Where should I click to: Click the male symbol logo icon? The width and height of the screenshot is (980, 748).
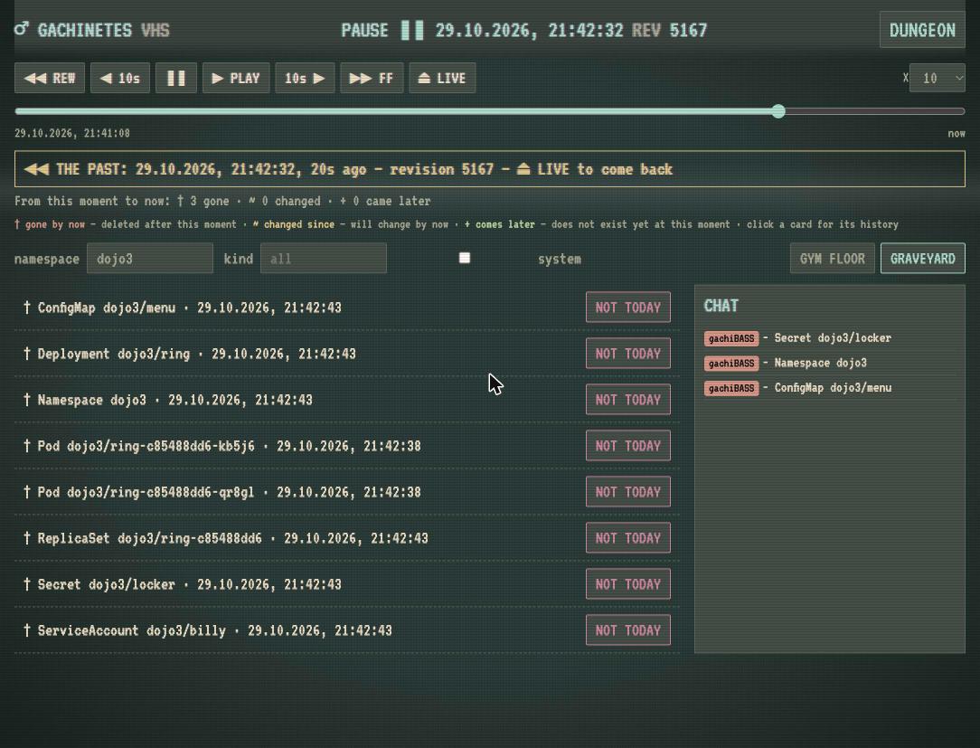pyautogui.click(x=22, y=29)
